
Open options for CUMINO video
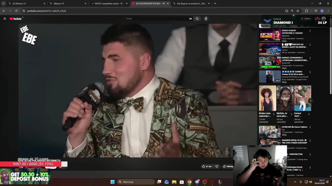(310, 72)
